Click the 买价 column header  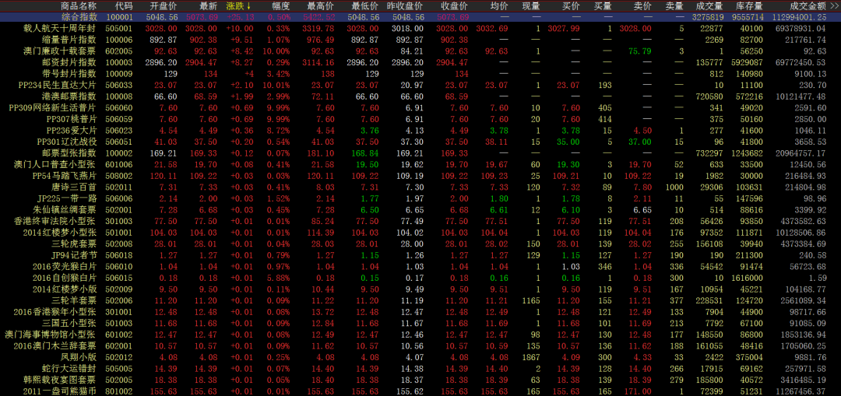(x=570, y=6)
